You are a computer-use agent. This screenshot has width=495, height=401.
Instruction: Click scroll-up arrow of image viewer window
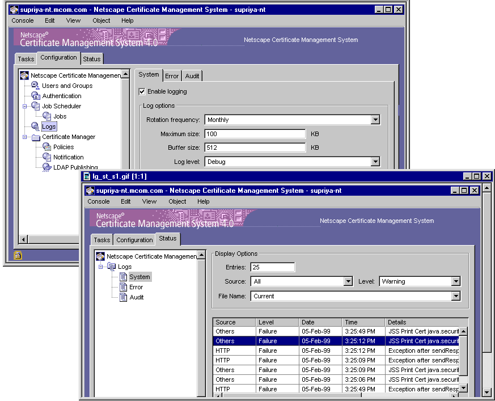click(486, 188)
